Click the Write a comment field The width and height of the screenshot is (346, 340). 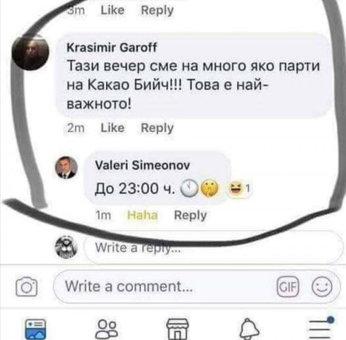[x=197, y=287]
